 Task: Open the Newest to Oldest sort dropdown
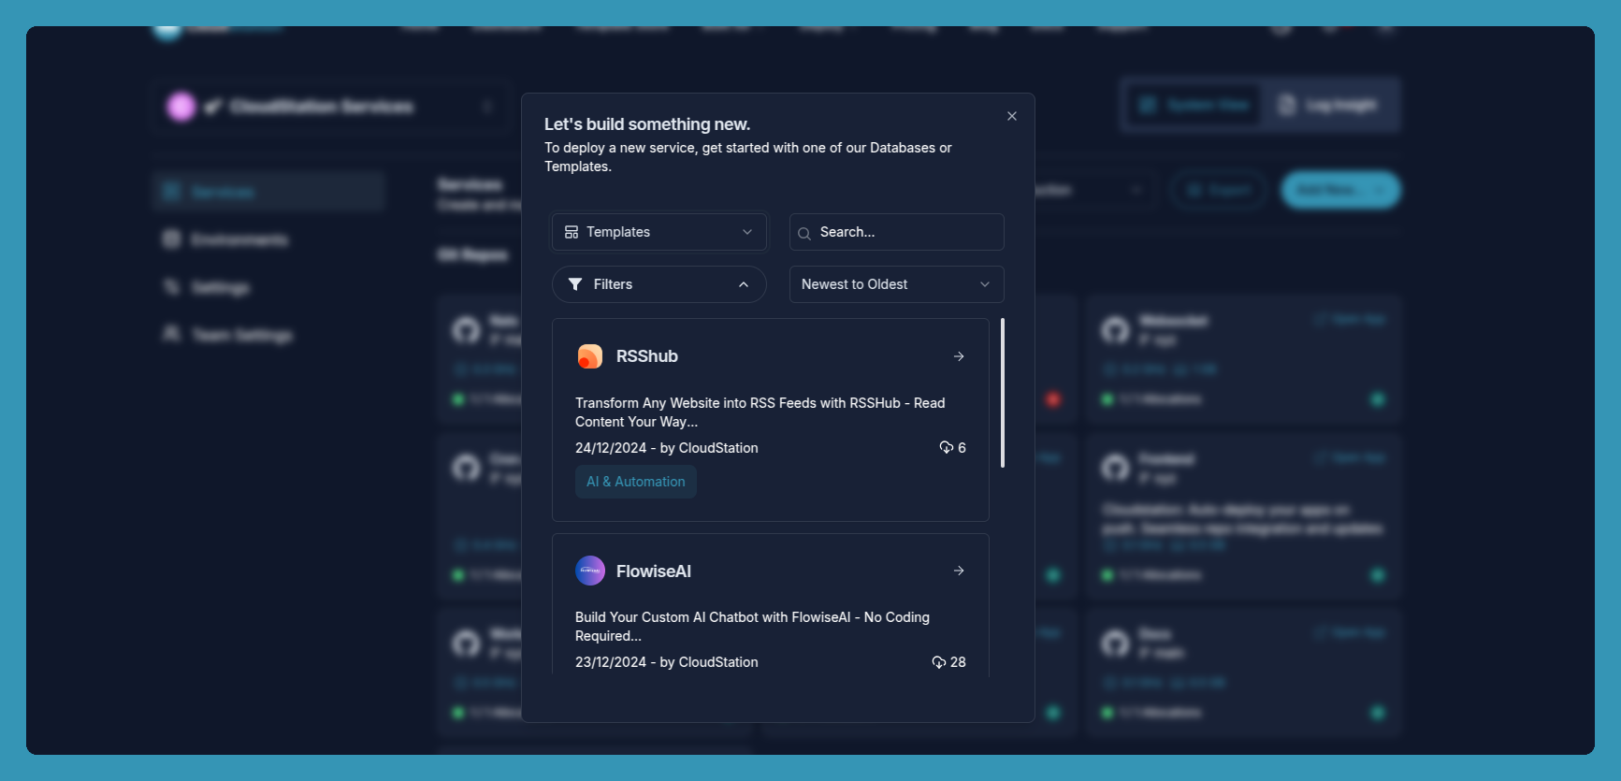point(896,284)
